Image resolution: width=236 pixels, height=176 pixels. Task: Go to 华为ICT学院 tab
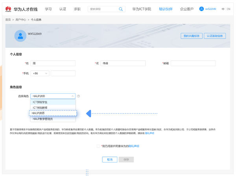pyautogui.click(x=142, y=9)
